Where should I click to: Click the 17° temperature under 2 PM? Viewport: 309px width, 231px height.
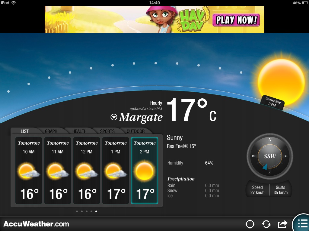pyautogui.click(x=145, y=194)
